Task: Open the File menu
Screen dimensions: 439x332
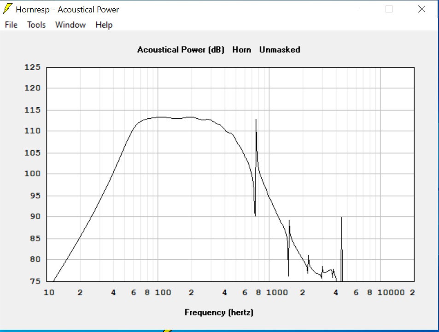Action: [11, 25]
